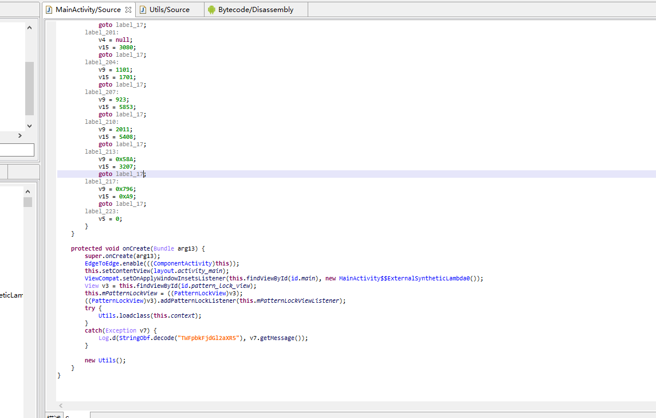Screen dimensions: 656x418
Task: Click the Android icon on Bytecode/Disassembly tab
Action: point(211,10)
